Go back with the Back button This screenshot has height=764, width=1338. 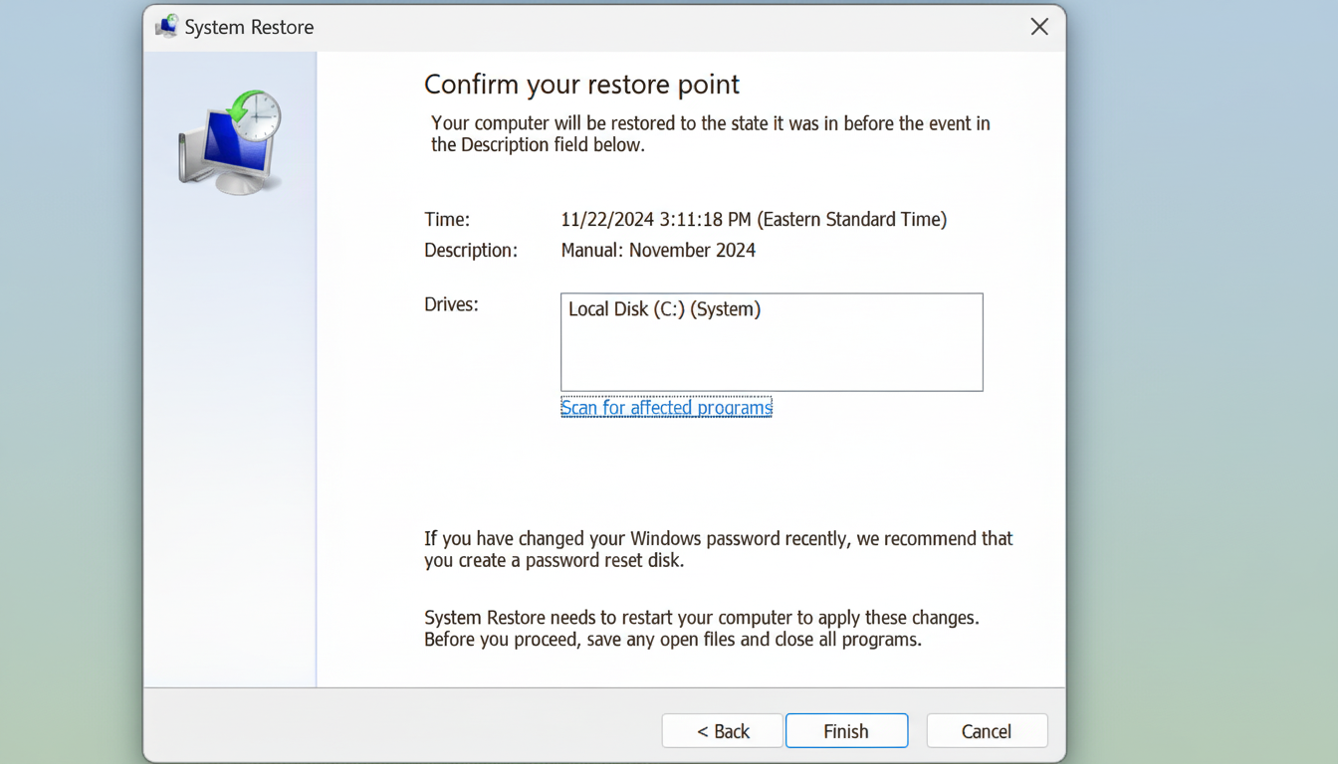point(721,730)
